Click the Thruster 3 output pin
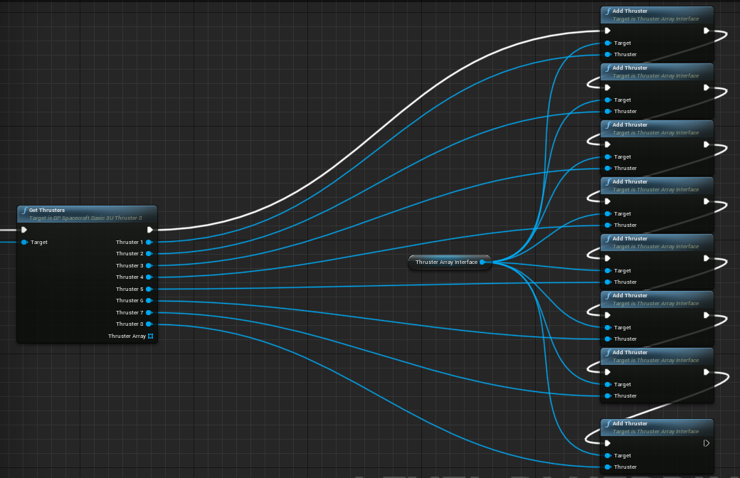740x478 pixels. pyautogui.click(x=149, y=265)
